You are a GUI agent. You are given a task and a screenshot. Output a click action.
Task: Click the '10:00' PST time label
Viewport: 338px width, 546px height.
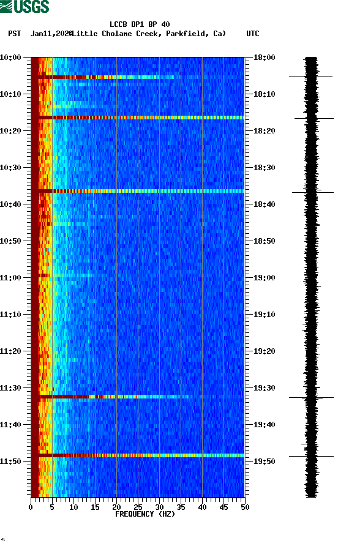[10, 57]
